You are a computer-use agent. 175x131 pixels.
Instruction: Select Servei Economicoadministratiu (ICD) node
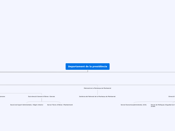coord(134,105)
